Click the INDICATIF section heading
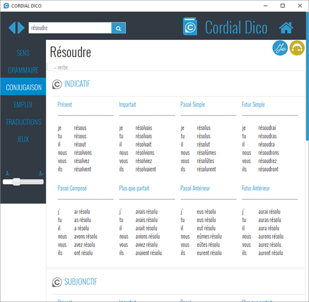 [x=77, y=84]
